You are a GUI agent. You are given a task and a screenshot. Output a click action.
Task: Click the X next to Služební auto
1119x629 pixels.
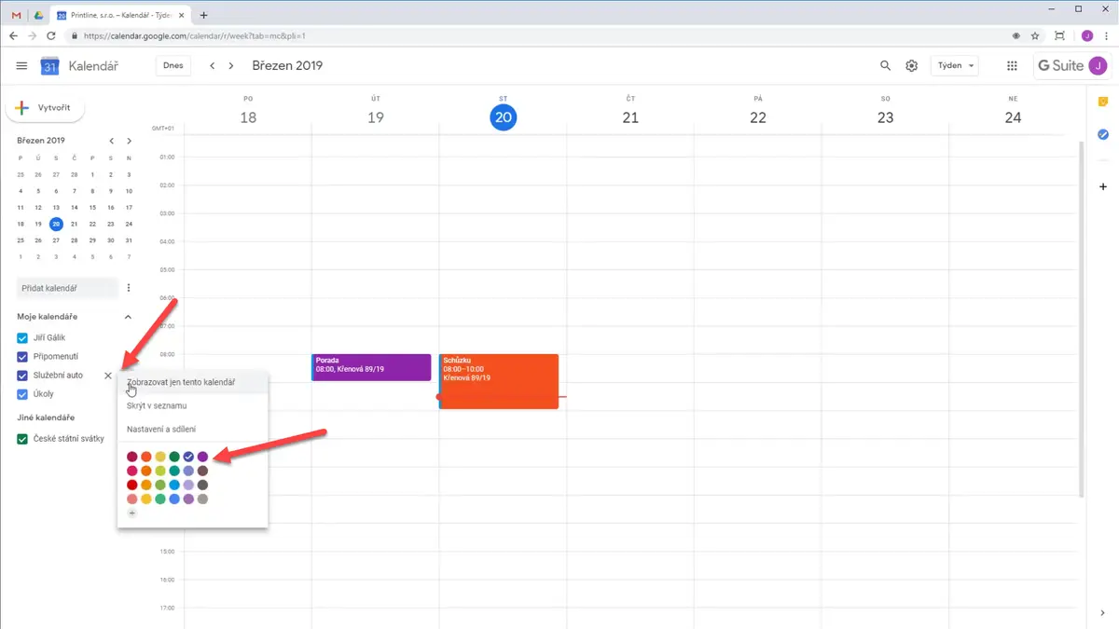click(108, 376)
